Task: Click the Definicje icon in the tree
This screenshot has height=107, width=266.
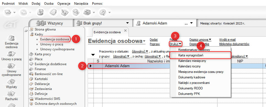Action: click(31, 94)
